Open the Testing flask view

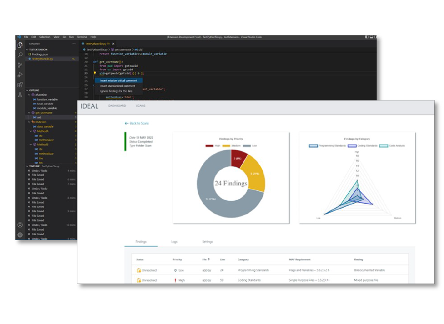coord(20,95)
